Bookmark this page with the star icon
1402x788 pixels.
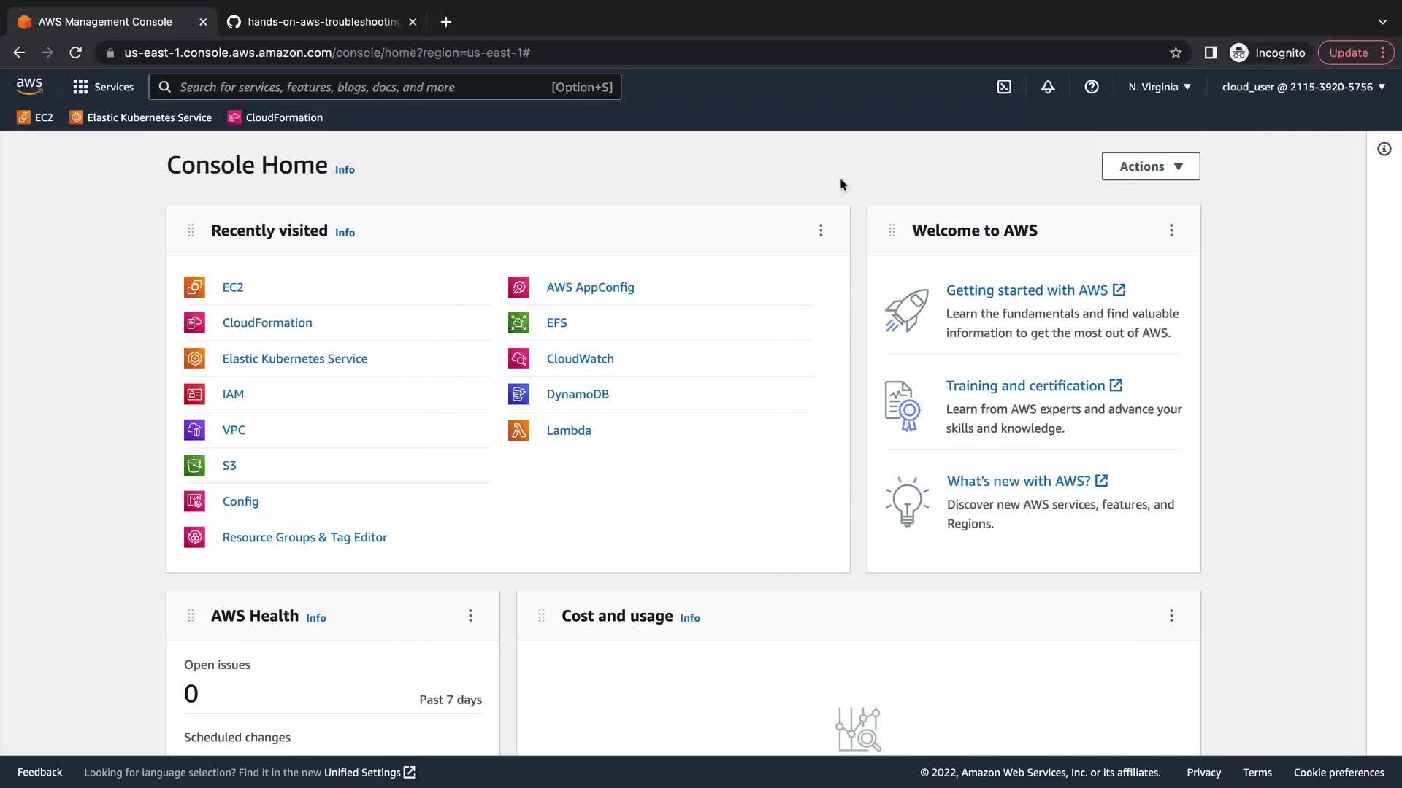pos(1176,53)
